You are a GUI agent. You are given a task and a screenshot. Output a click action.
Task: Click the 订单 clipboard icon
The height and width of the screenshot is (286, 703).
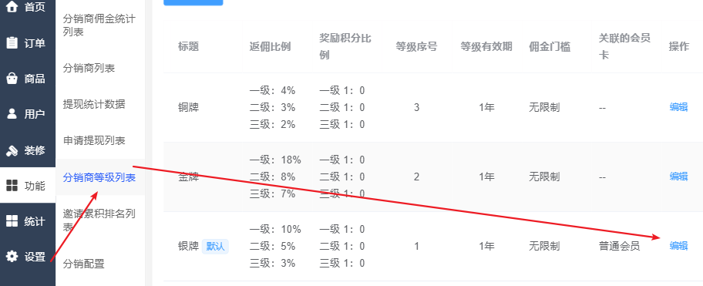(x=12, y=42)
